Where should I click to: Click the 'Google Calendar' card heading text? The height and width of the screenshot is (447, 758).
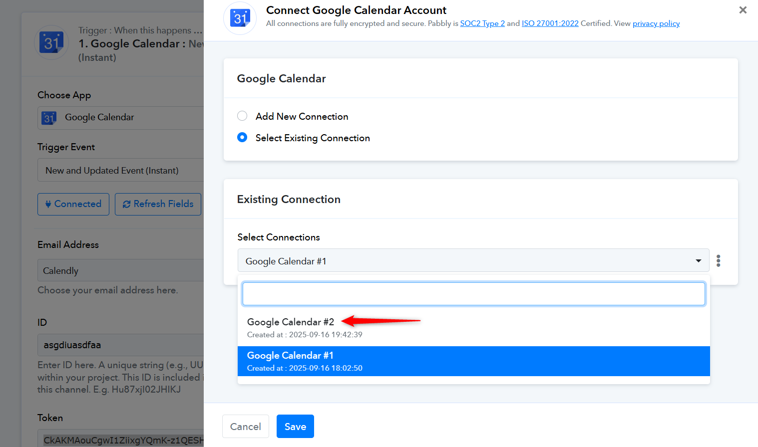(x=281, y=78)
